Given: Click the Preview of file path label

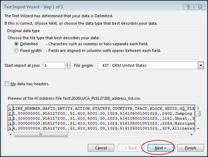Looking at the screenshot, I should 74,98.
